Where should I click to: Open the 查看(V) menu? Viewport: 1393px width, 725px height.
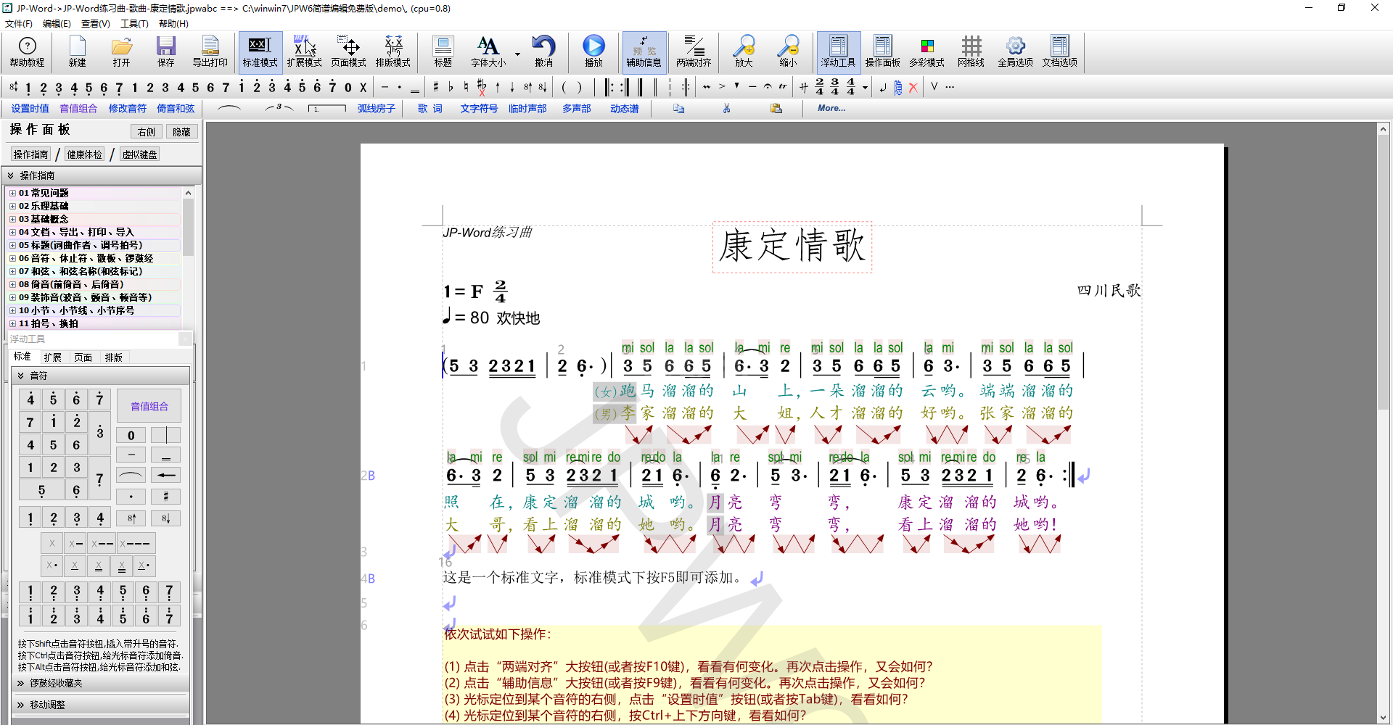pos(95,23)
